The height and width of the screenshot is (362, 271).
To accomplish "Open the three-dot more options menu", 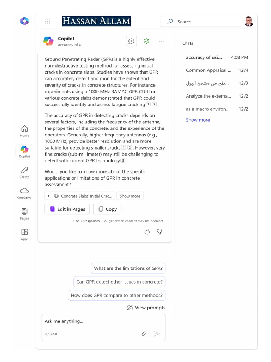I will (x=162, y=41).
